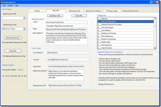Select the Mailing List Hoster category
This screenshot has height=107, width=161.
point(125,33)
